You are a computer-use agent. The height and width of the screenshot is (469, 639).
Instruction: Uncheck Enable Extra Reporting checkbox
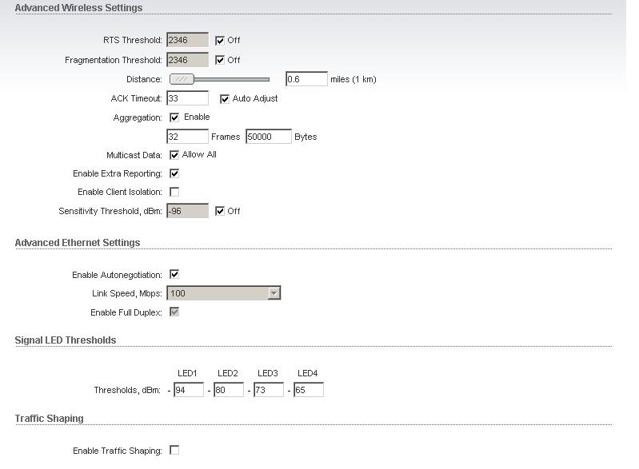coord(174,173)
